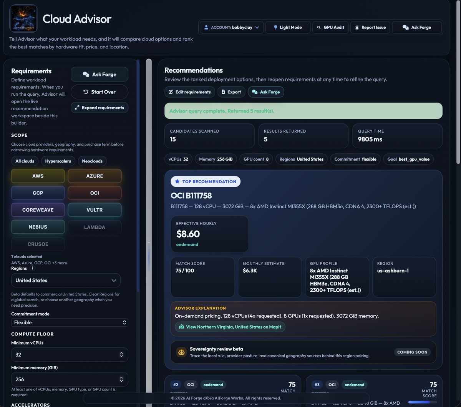This screenshot has height=407, width=461.
Task: Click the Minimum memory input field
Action: [x=70, y=379]
